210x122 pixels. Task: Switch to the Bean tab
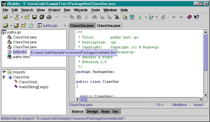(105, 111)
